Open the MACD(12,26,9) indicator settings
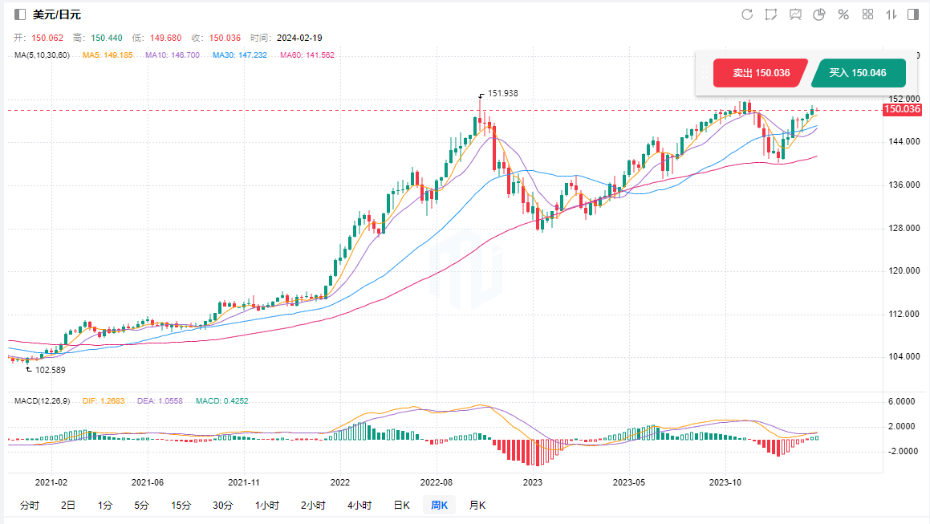 pos(40,400)
